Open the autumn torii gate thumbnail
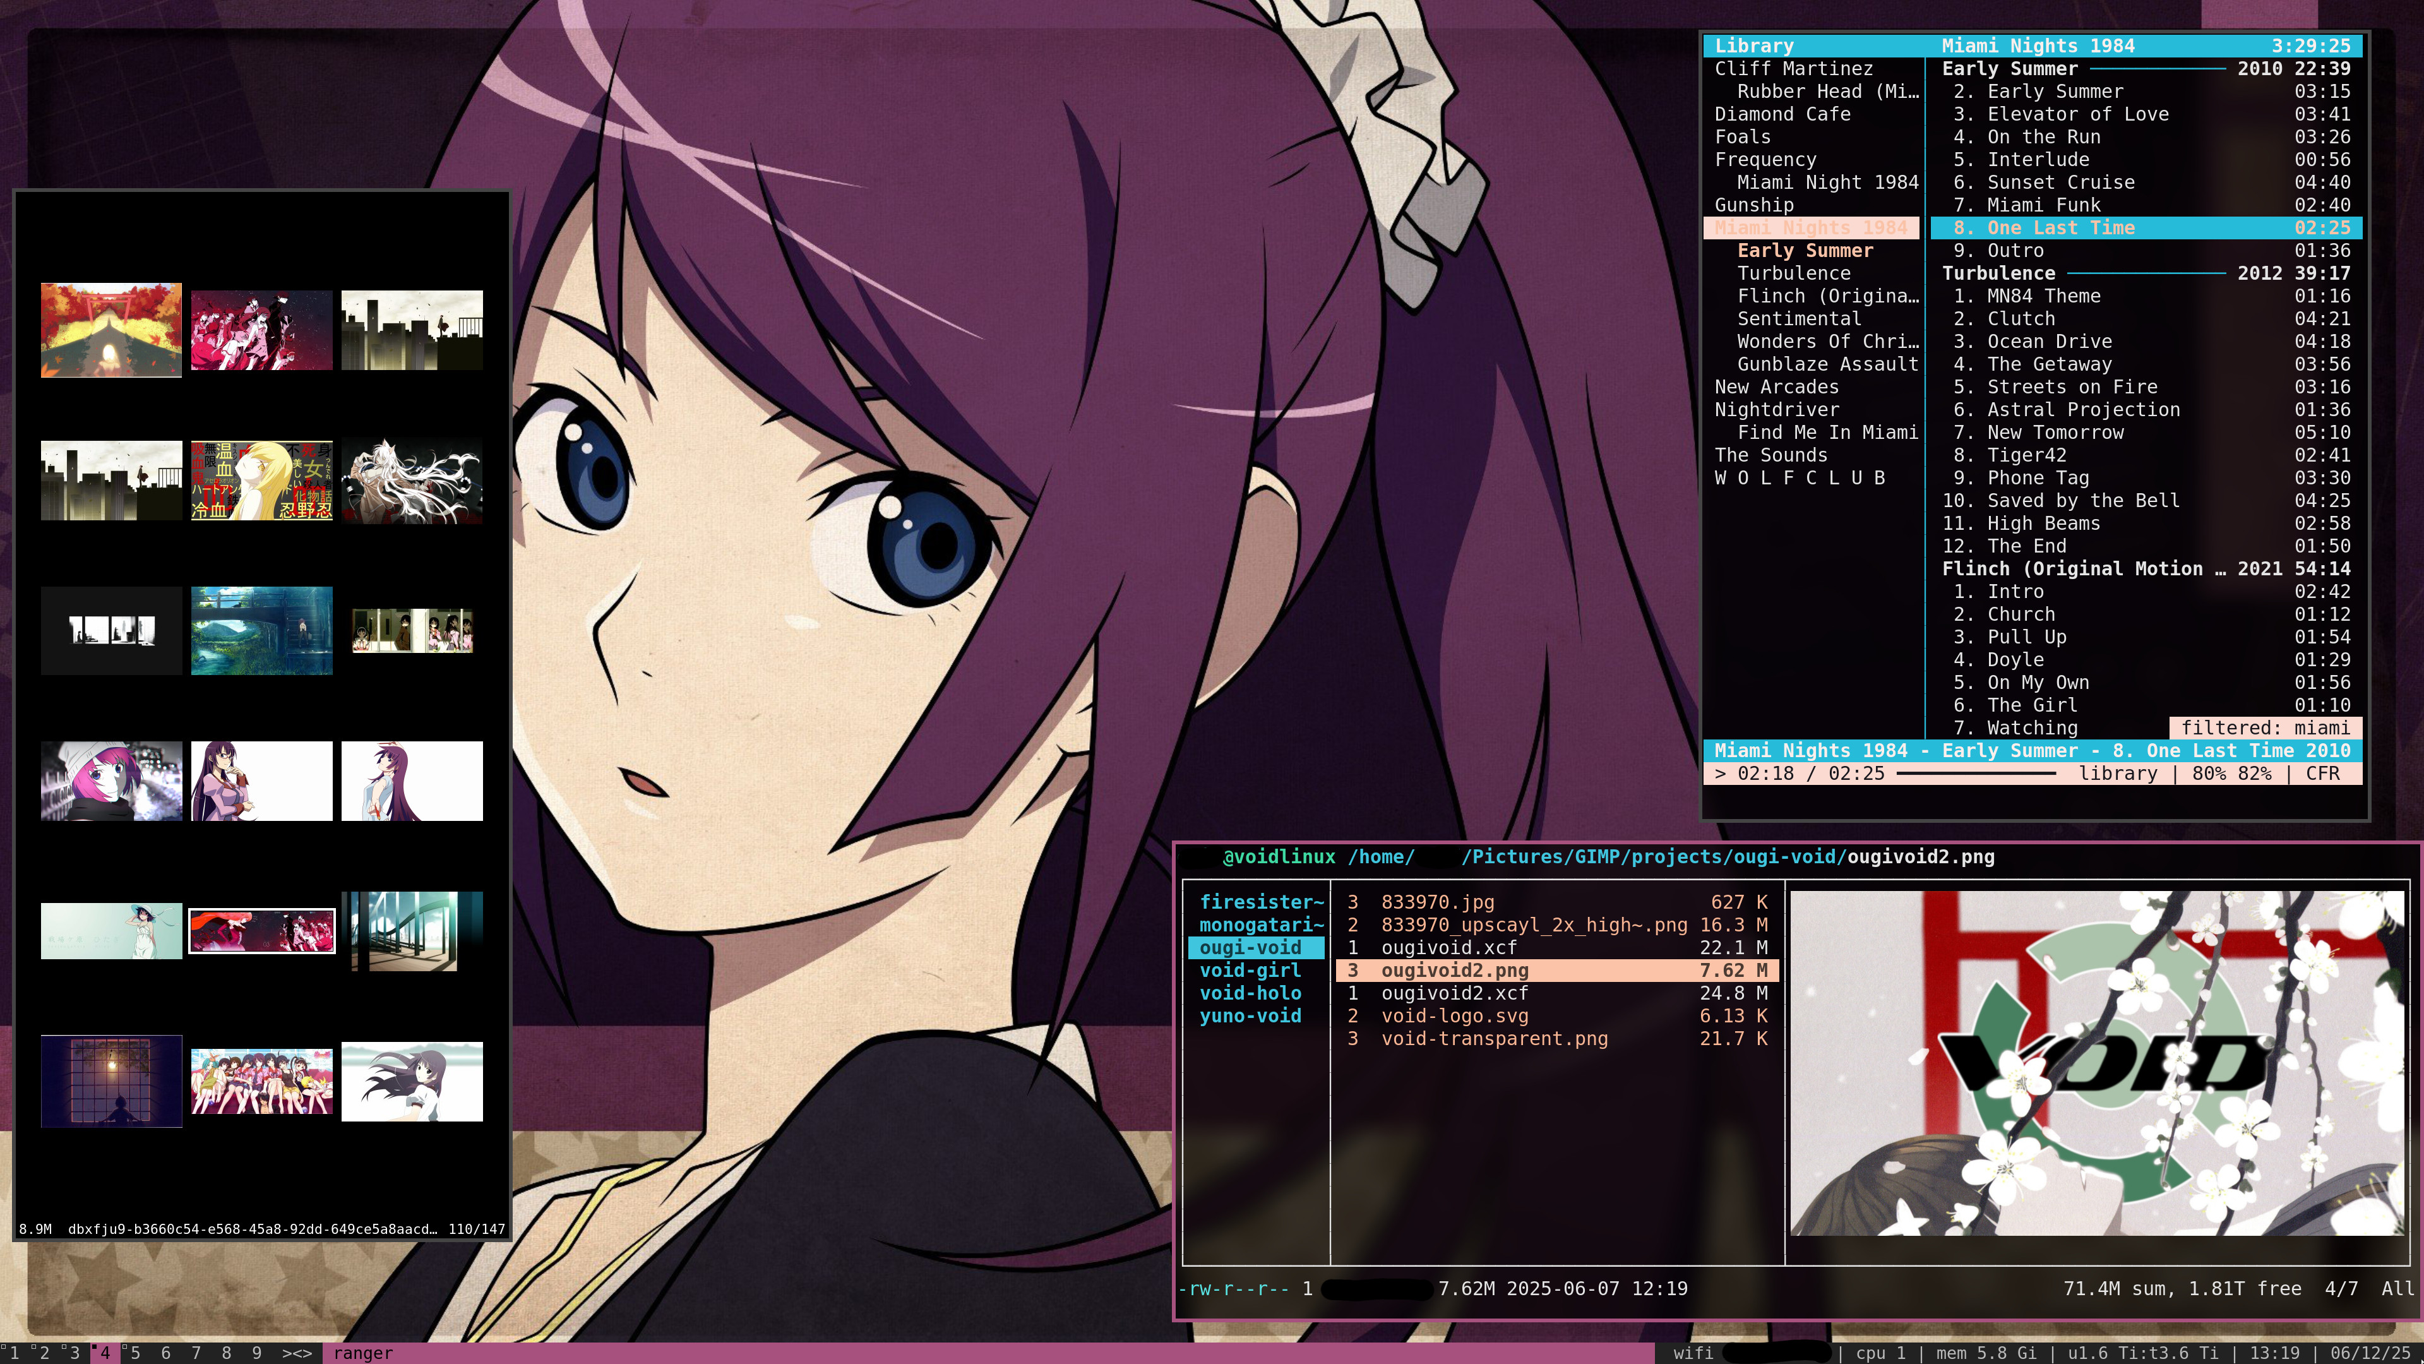 coord(111,330)
